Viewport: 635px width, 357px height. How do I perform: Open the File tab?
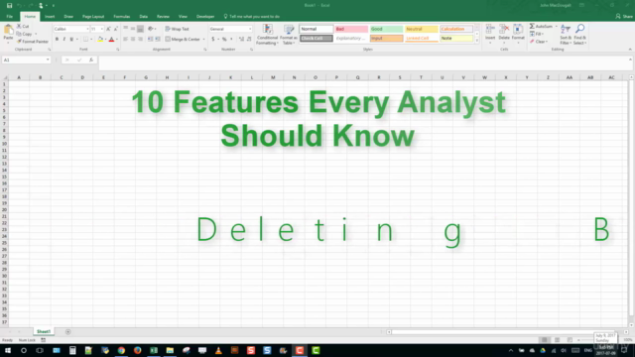(x=9, y=17)
